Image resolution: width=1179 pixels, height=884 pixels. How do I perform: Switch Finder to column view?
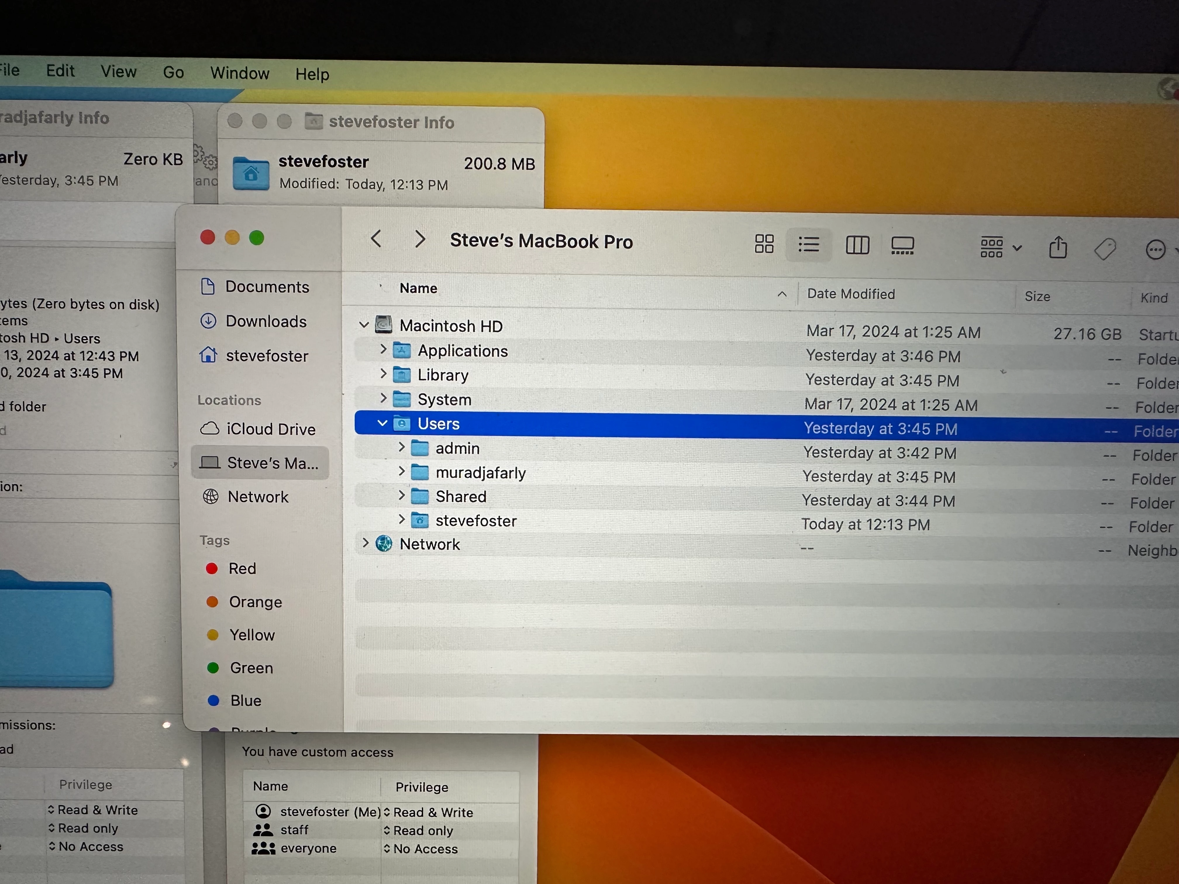(858, 245)
